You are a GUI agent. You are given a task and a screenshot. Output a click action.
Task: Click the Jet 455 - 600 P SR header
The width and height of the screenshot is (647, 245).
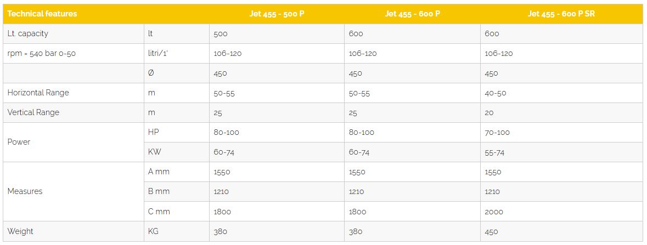(561, 14)
